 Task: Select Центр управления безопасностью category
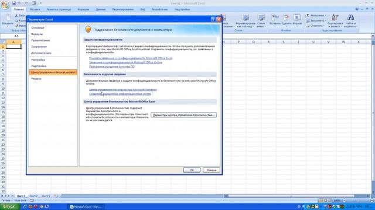point(53,72)
